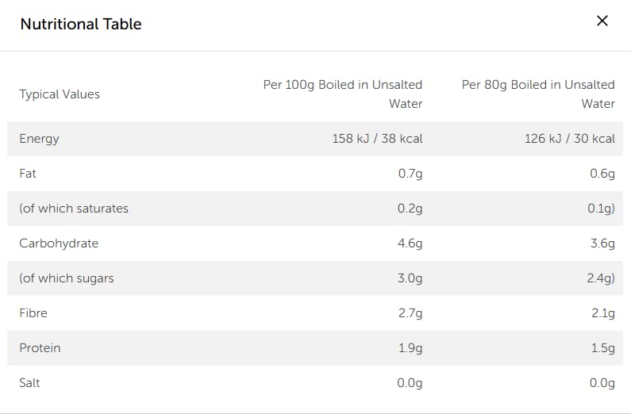The image size is (631, 414).
Task: Select the of which sugars label
Action: click(x=67, y=278)
